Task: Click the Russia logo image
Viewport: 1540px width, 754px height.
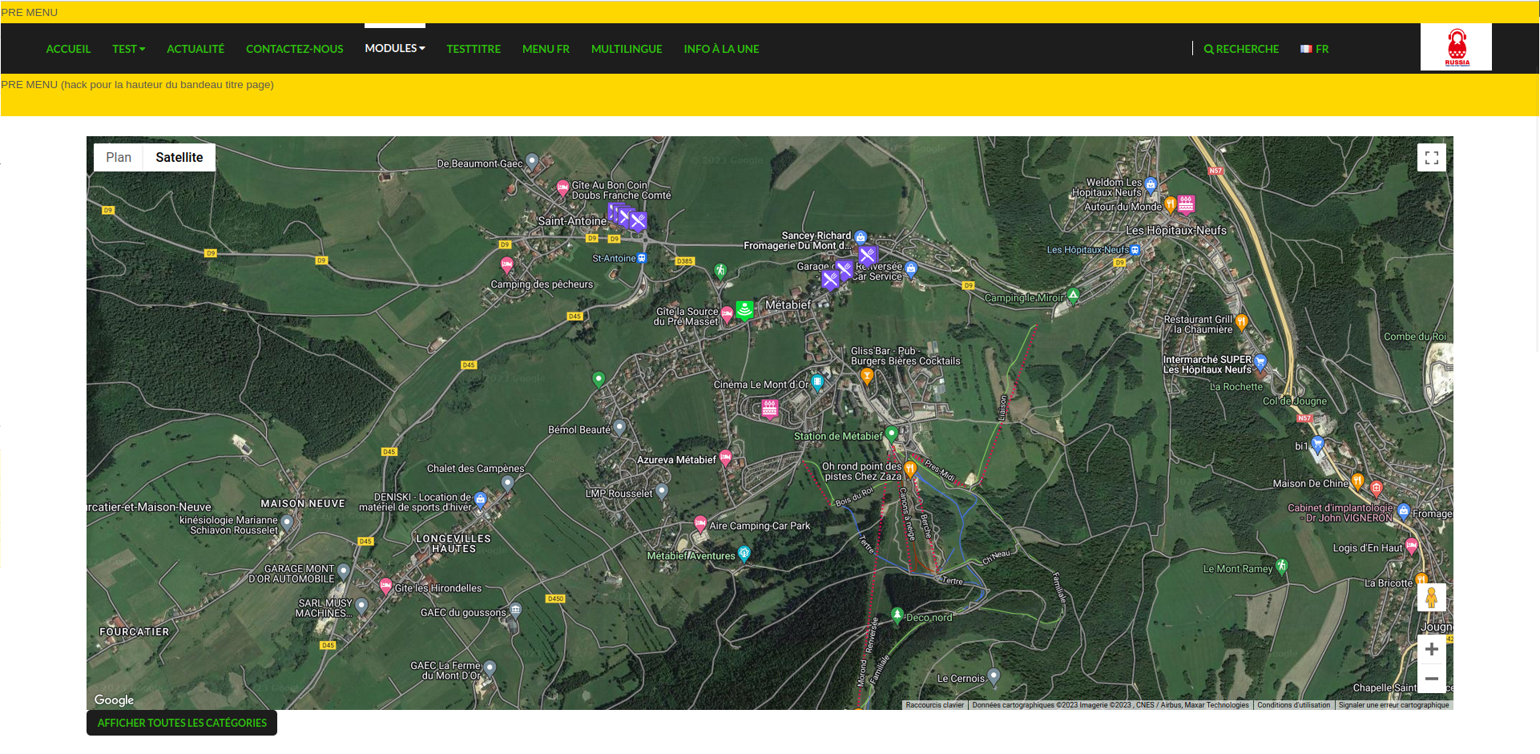Action: [1456, 47]
